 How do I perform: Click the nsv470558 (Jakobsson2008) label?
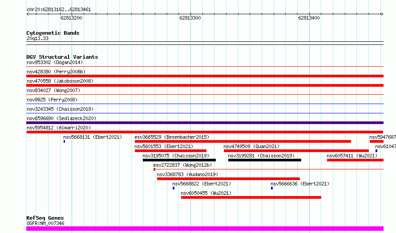[x=60, y=81]
